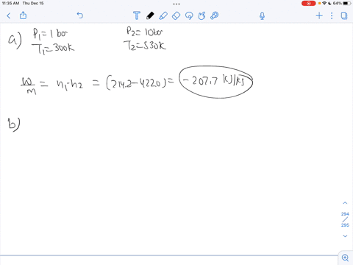This screenshot has height=265, width=353.
Task: Go to previous page with up chevron
Action: (x=345, y=203)
